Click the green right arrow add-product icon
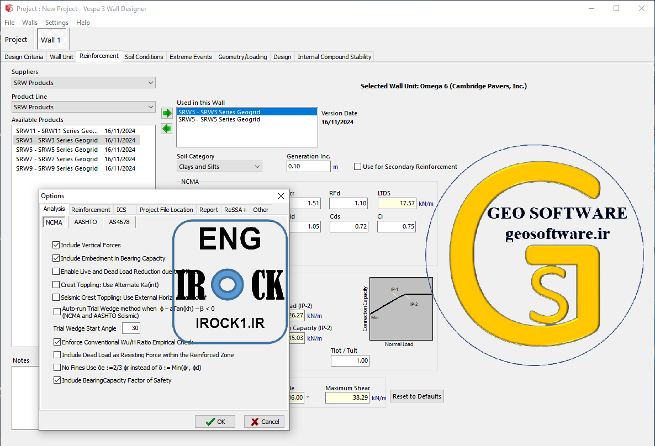 pyautogui.click(x=167, y=113)
